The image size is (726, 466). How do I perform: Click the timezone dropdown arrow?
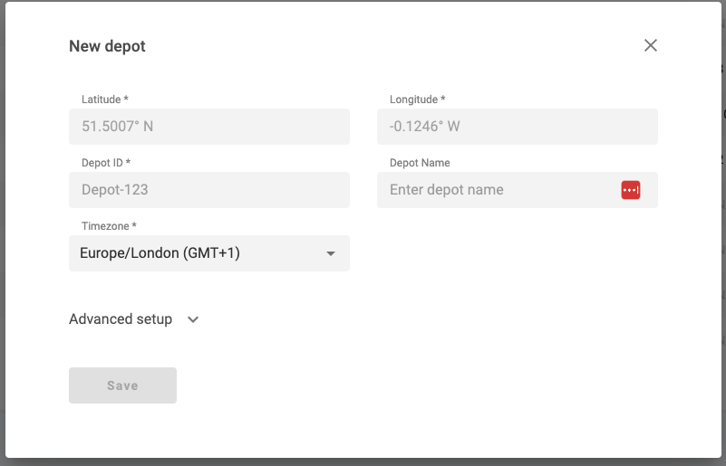click(x=331, y=254)
